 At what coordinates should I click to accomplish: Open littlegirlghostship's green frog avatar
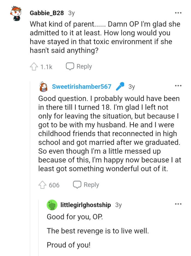(x=52, y=204)
